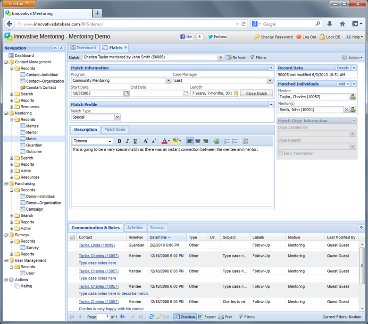Click the select-all grid header checkbox

pos(73,238)
